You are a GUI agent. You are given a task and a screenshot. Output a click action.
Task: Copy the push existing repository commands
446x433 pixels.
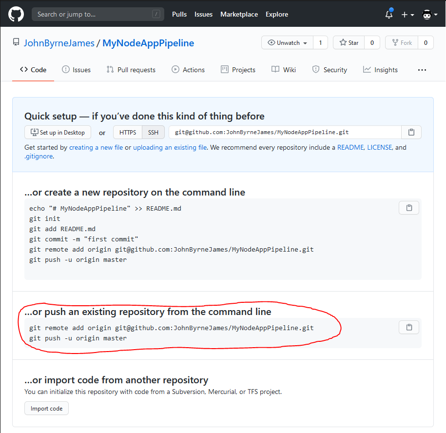[x=409, y=327]
